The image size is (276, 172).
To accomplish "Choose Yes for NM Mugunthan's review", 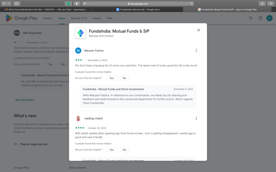I will [x=50, y=64].
